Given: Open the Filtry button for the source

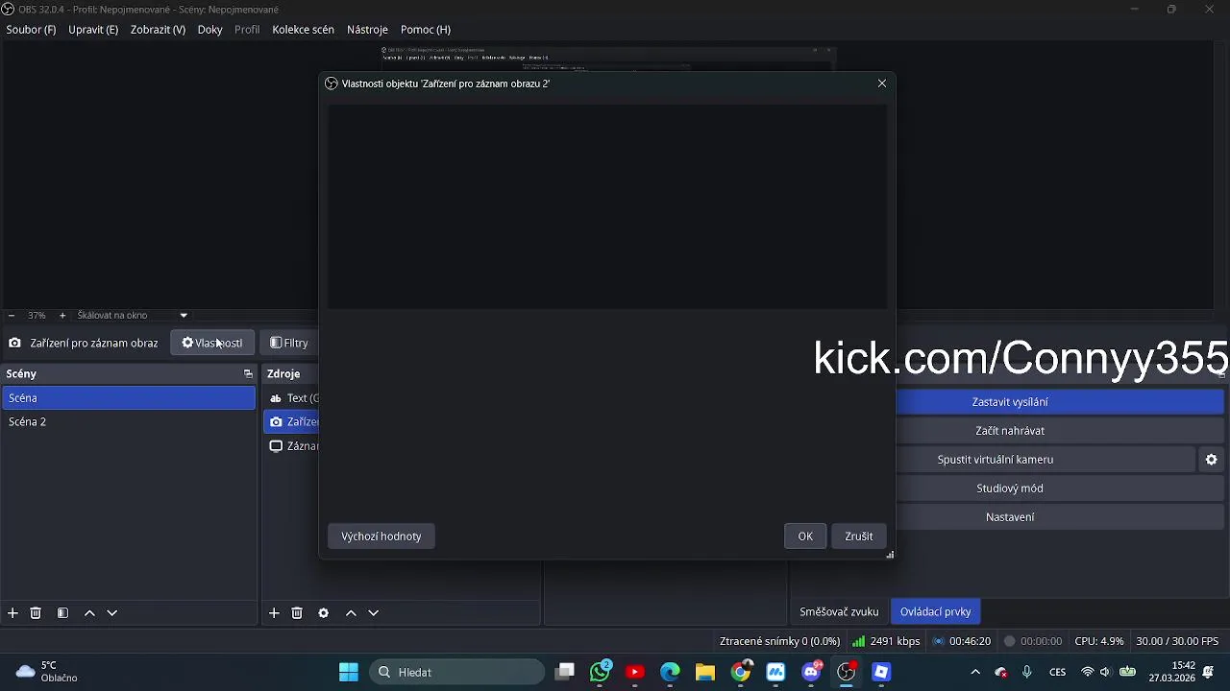Looking at the screenshot, I should tap(289, 343).
